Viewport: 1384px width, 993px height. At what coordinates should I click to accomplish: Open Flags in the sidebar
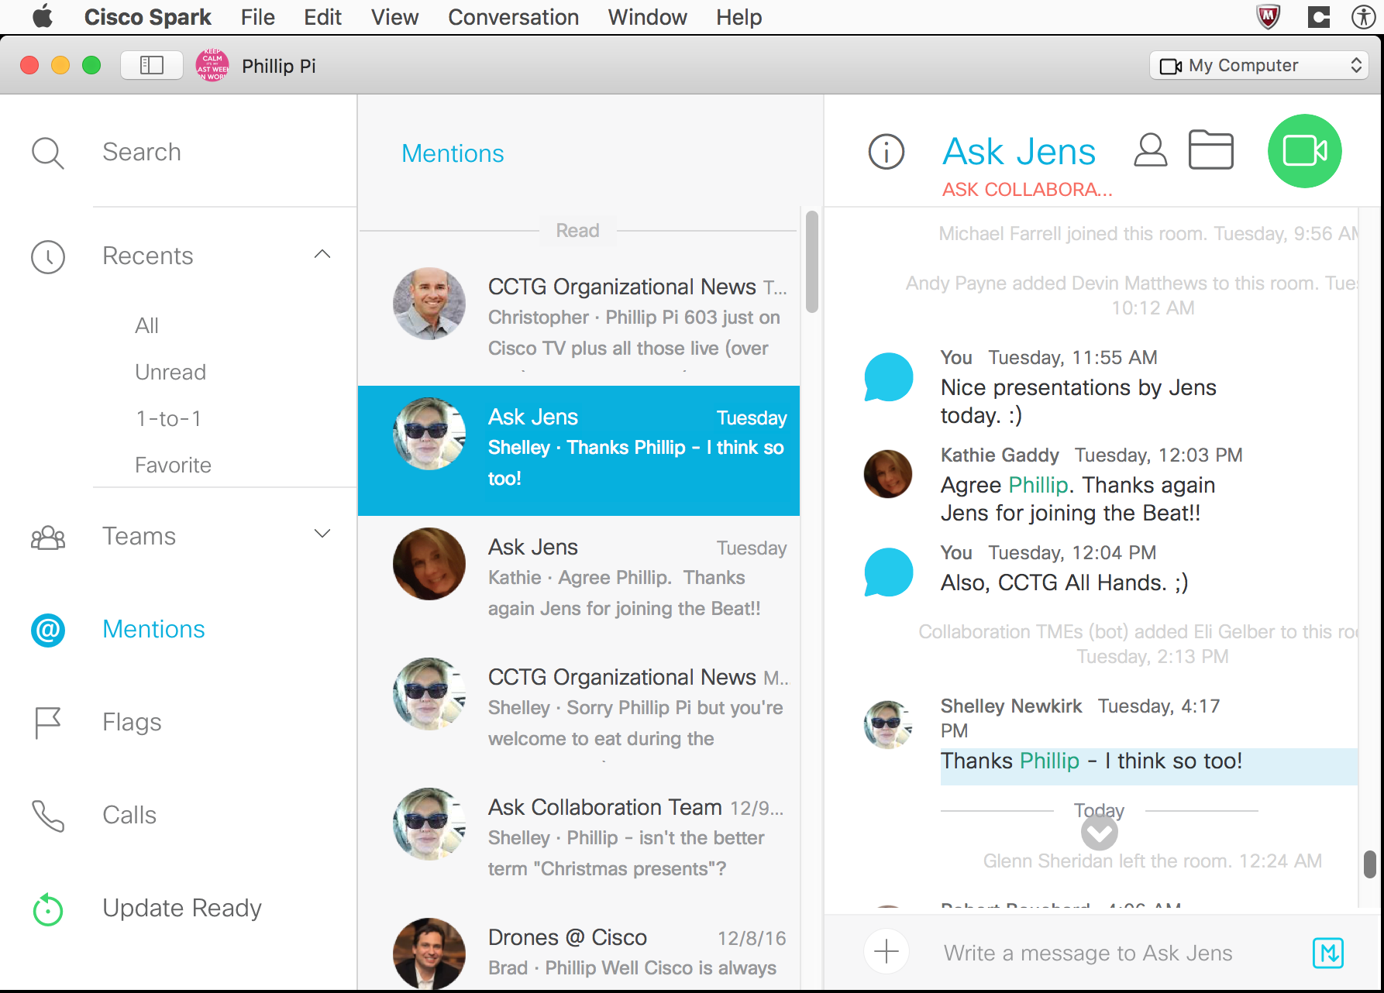[x=132, y=722]
